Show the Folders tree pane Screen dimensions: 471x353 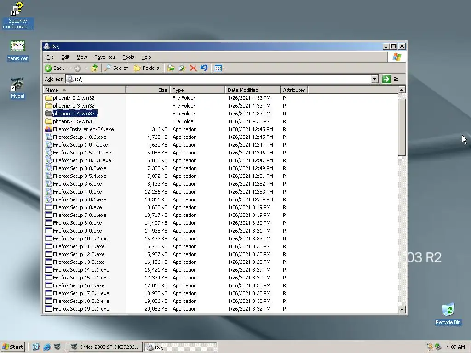pyautogui.click(x=146, y=68)
